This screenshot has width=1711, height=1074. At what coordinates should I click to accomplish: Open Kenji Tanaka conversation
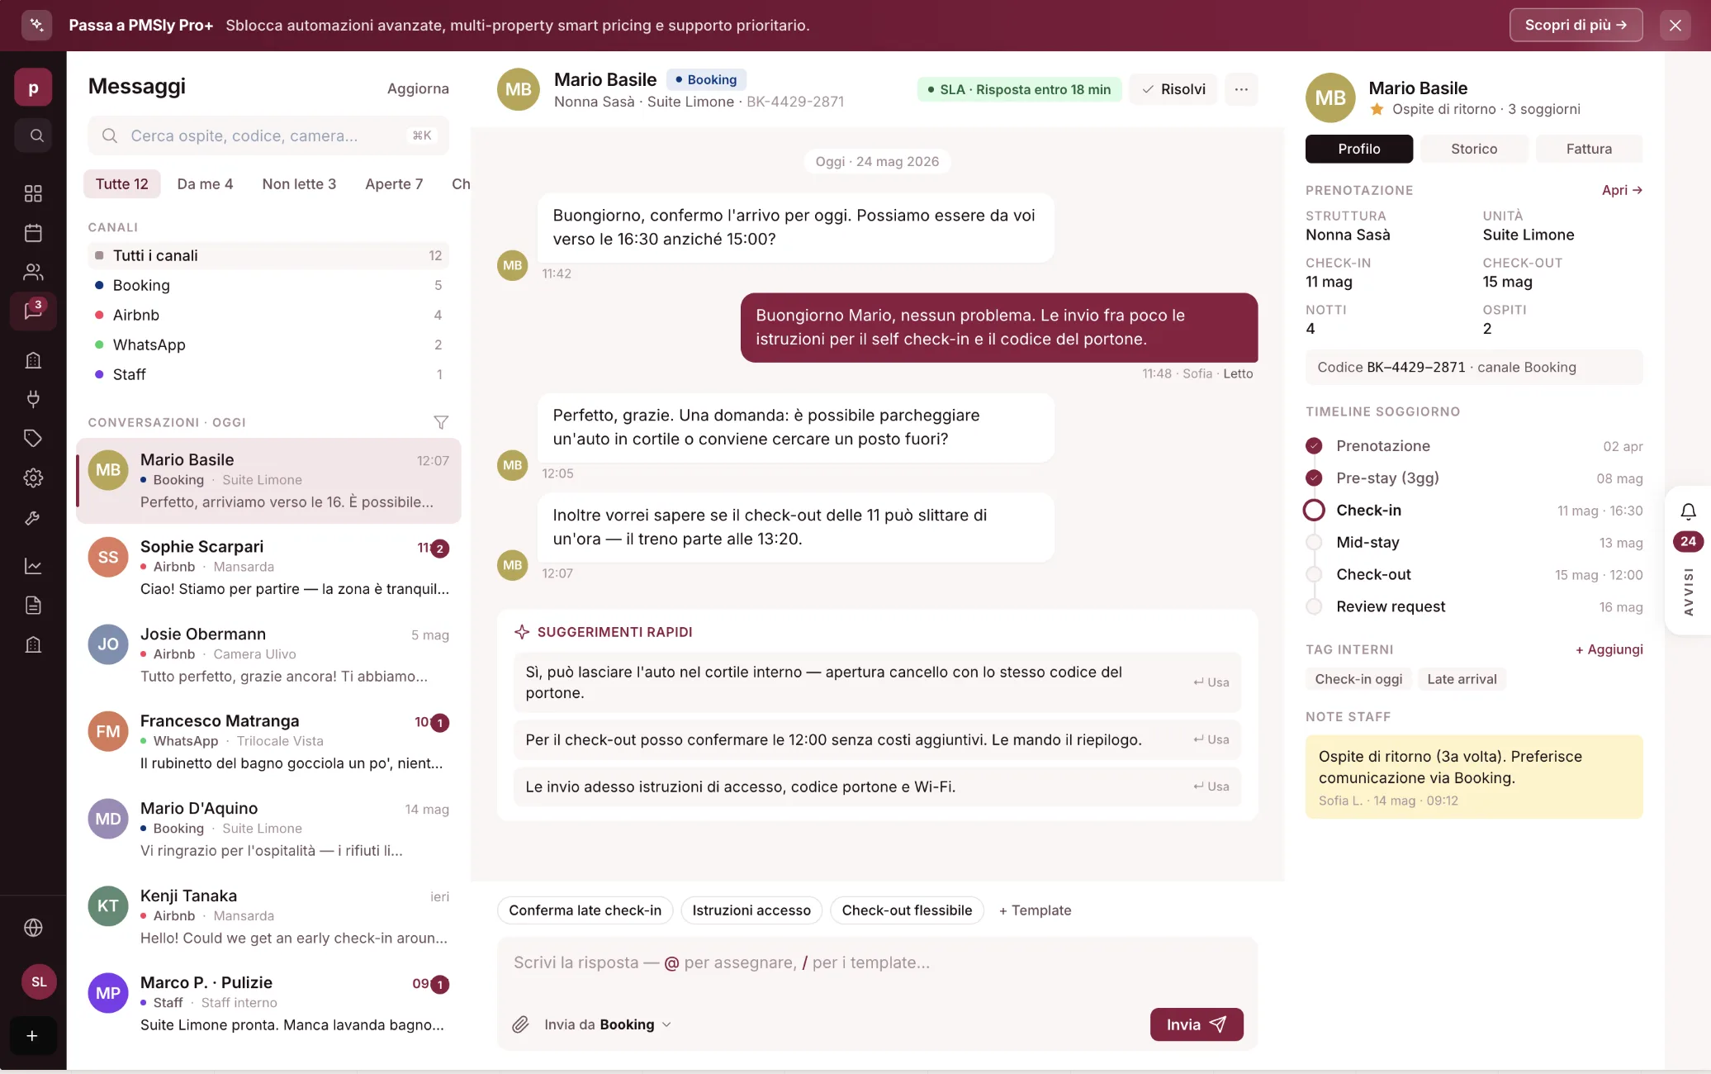tap(268, 917)
